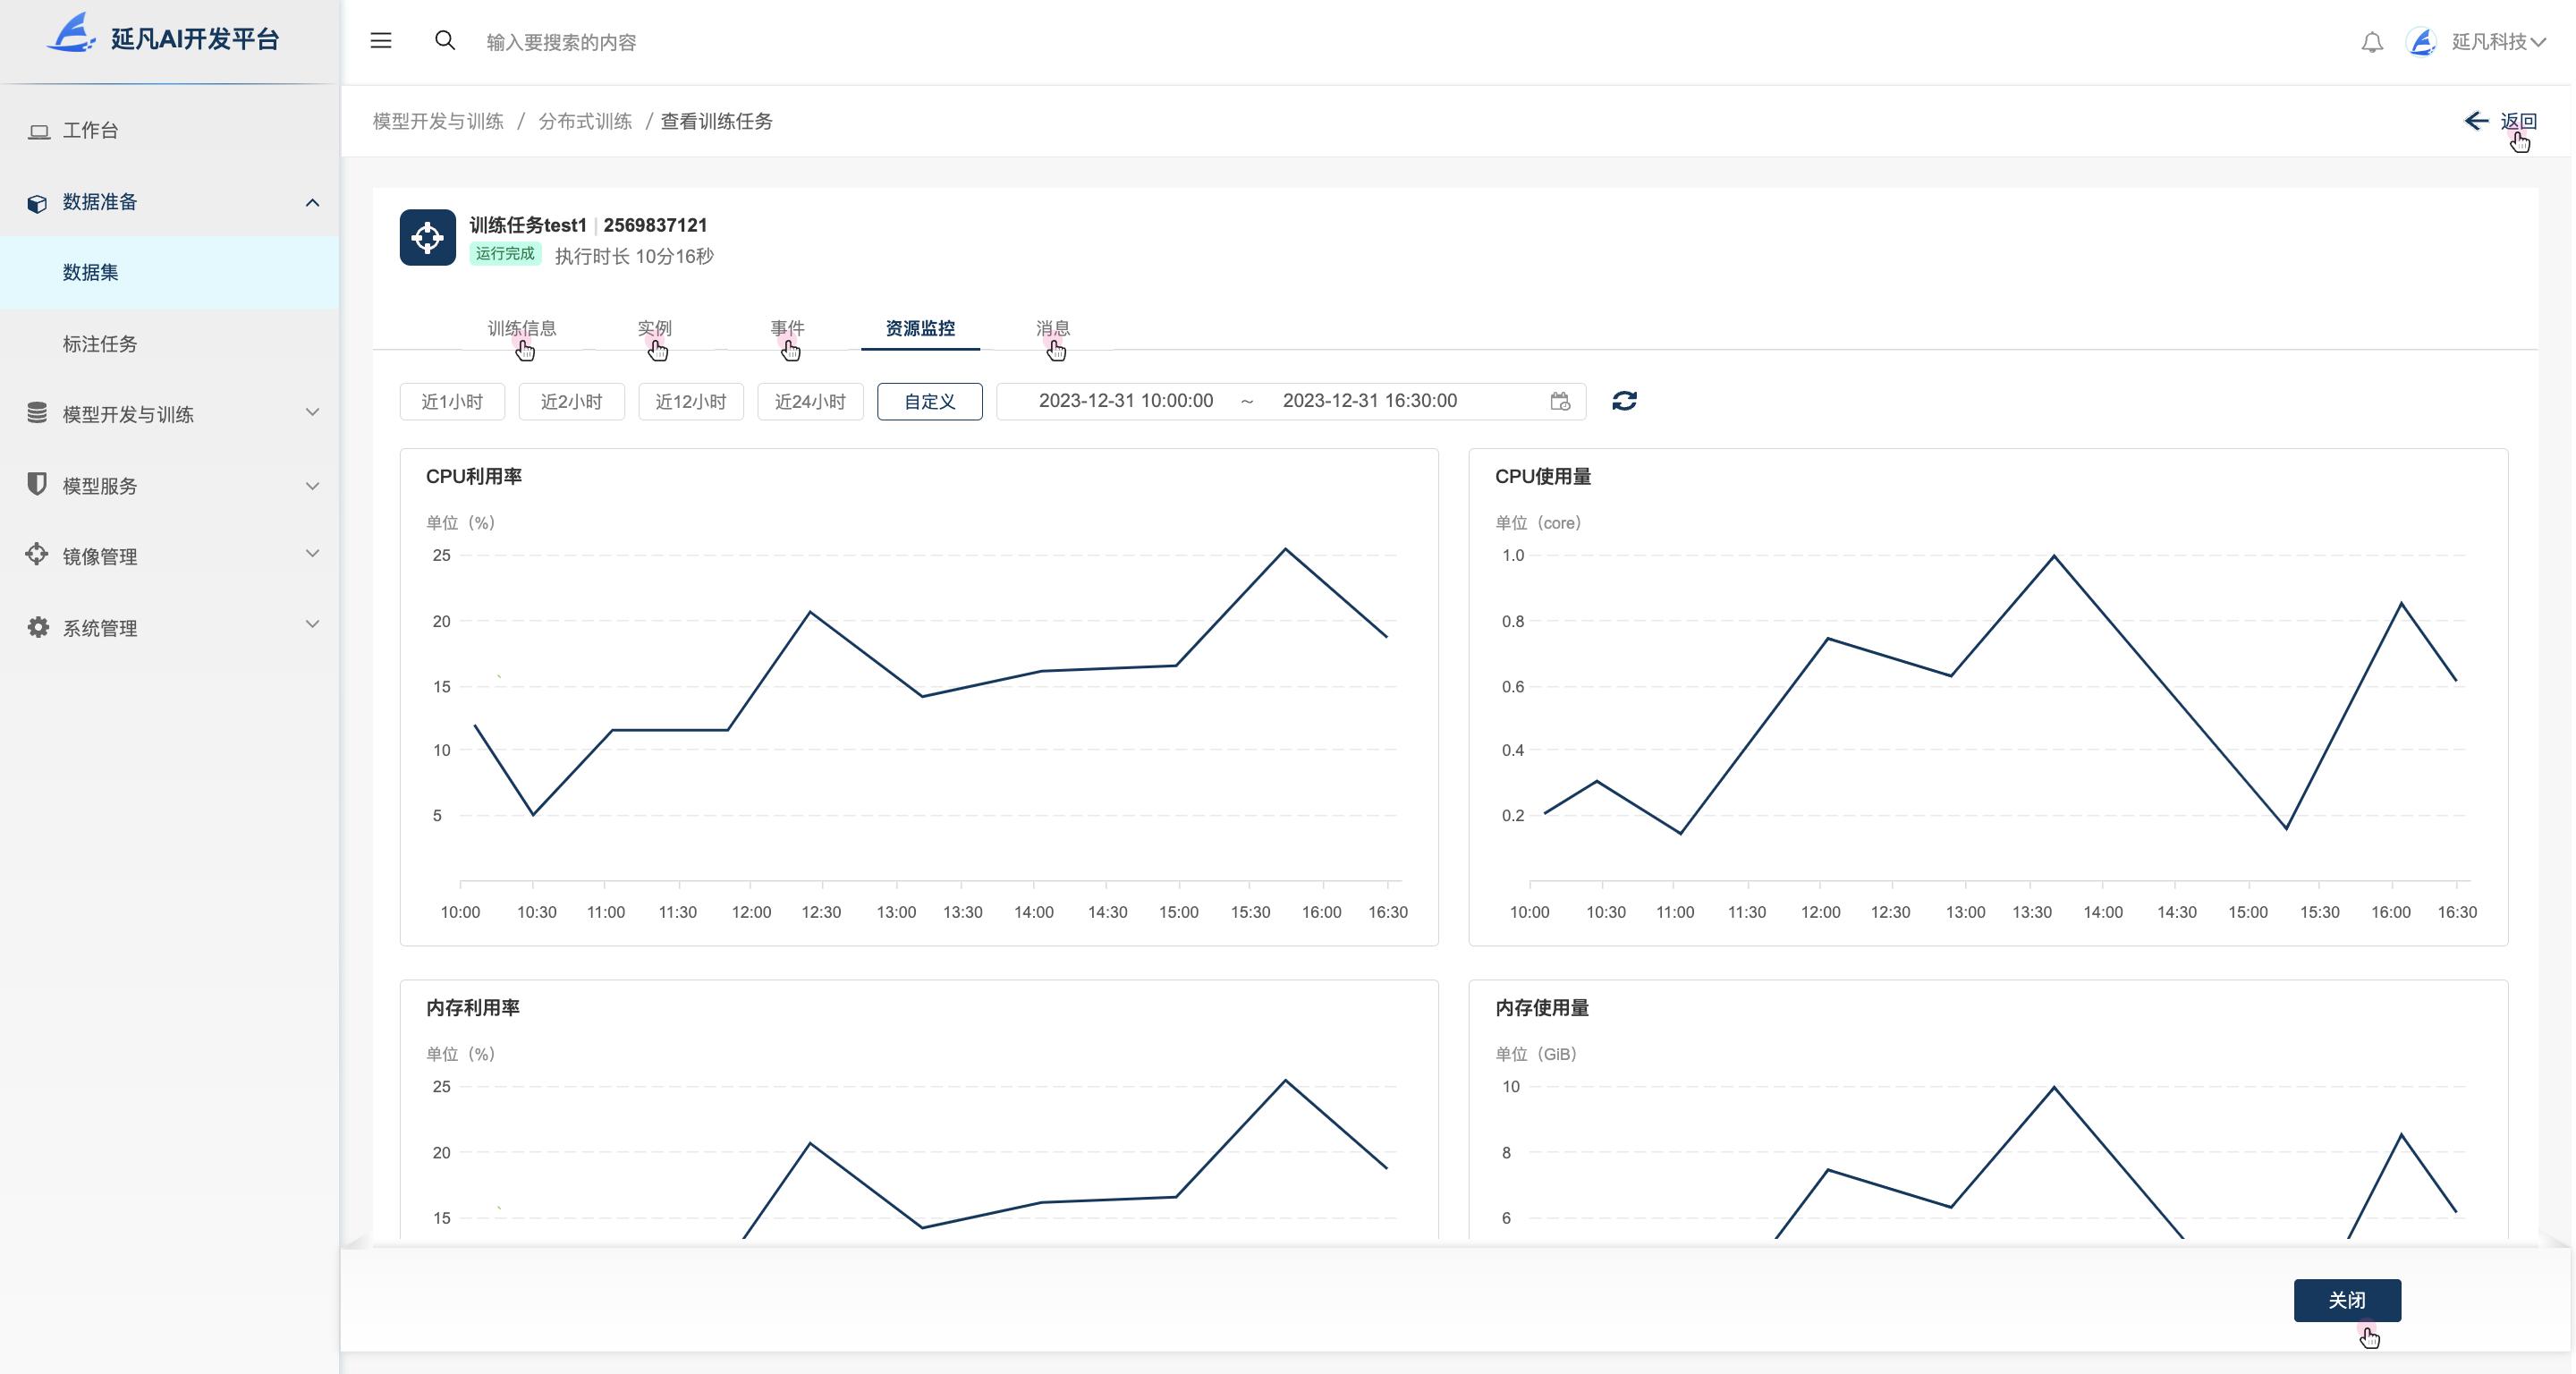Click the 关闭 button
The width and height of the screenshot is (2576, 1374).
pos(2346,1300)
